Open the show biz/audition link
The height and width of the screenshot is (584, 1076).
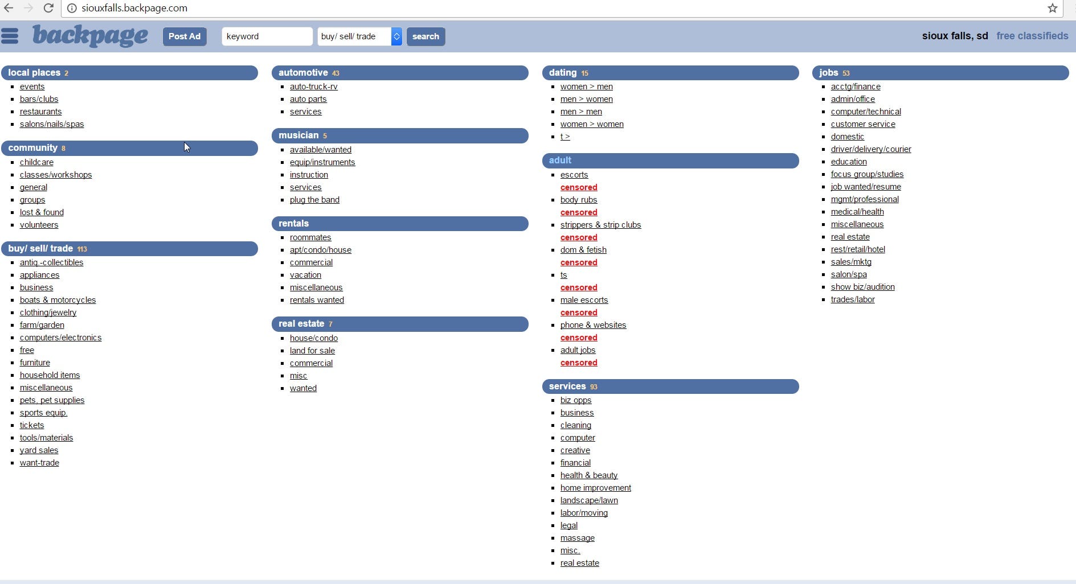862,287
